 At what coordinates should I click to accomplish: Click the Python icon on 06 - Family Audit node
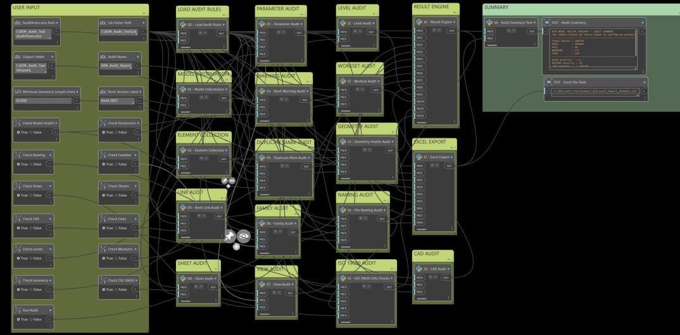(262, 223)
